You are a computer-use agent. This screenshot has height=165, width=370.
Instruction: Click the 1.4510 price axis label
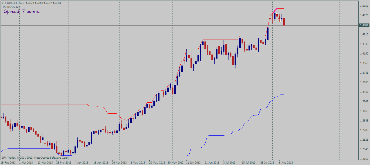364,35
